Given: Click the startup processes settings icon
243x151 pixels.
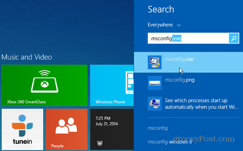Looking at the screenshot, I should click(x=155, y=104).
